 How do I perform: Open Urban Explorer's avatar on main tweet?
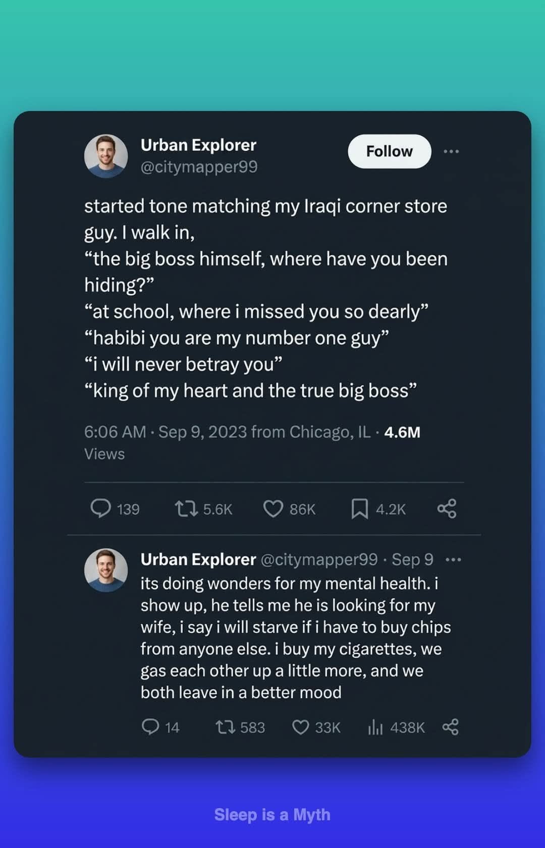point(106,156)
